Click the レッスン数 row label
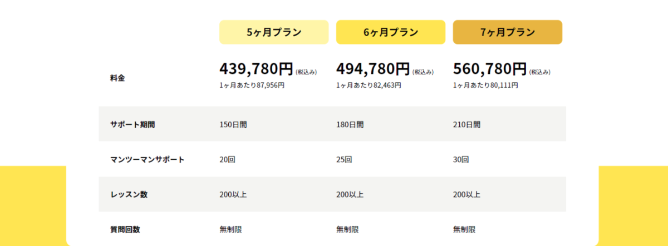 coord(129,194)
